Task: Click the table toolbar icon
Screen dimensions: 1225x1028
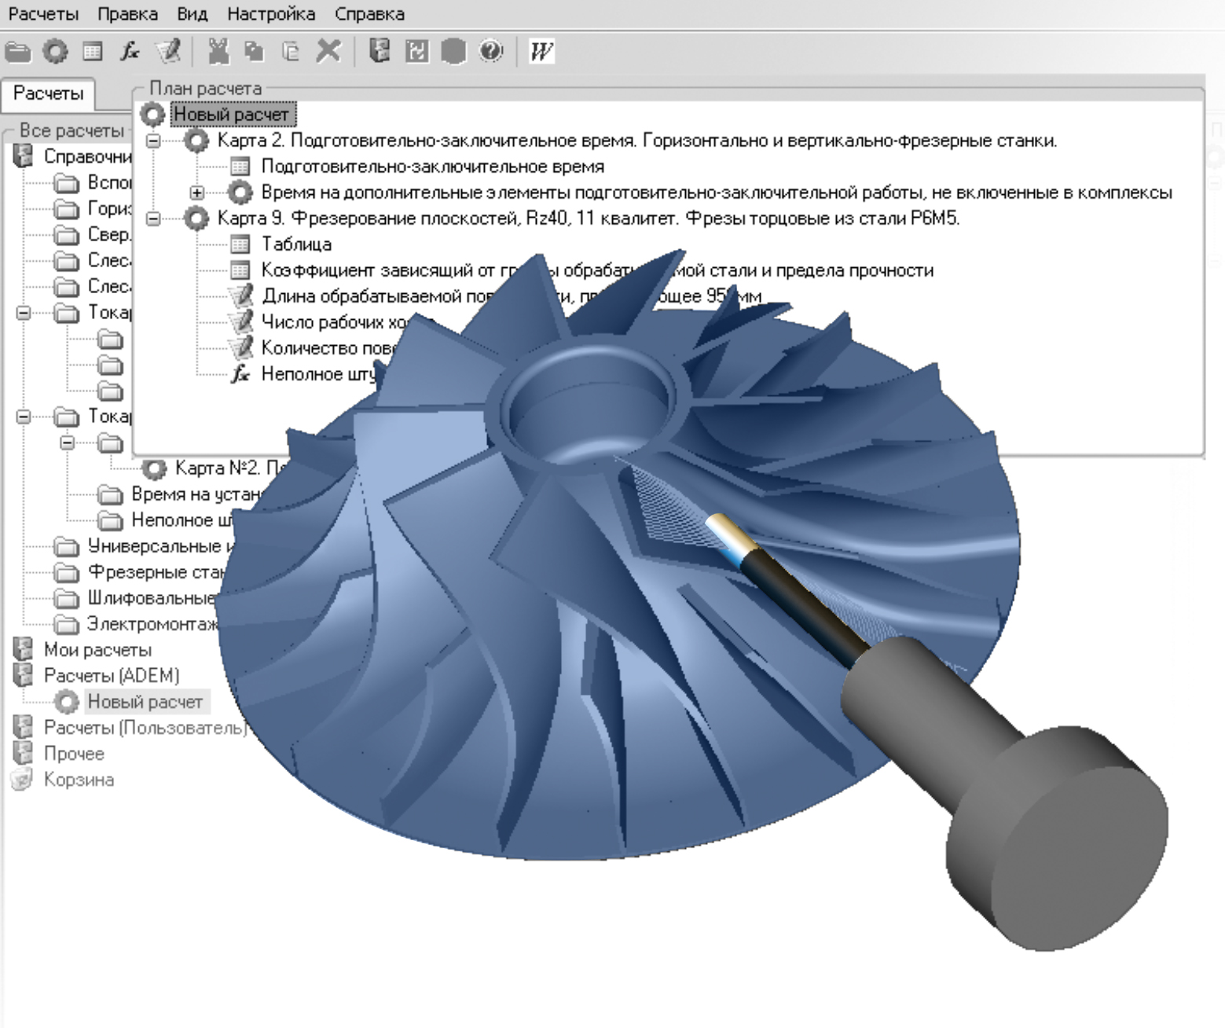Action: click(93, 52)
